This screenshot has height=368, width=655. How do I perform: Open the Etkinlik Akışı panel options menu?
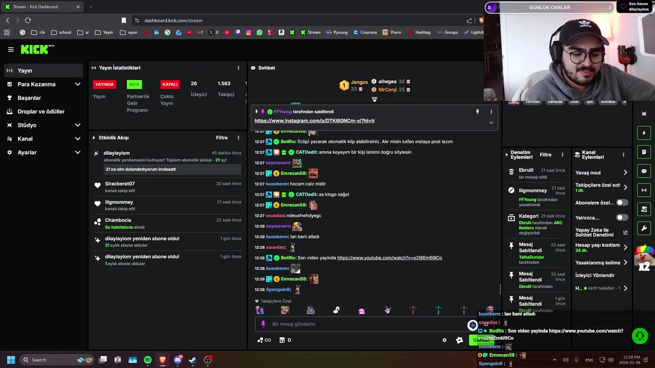tap(238, 137)
